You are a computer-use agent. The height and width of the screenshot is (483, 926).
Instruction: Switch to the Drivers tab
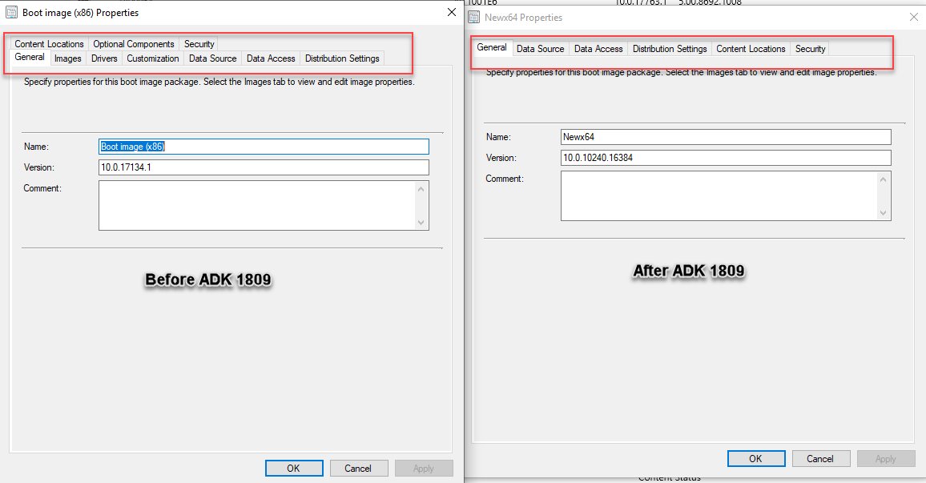coord(104,58)
